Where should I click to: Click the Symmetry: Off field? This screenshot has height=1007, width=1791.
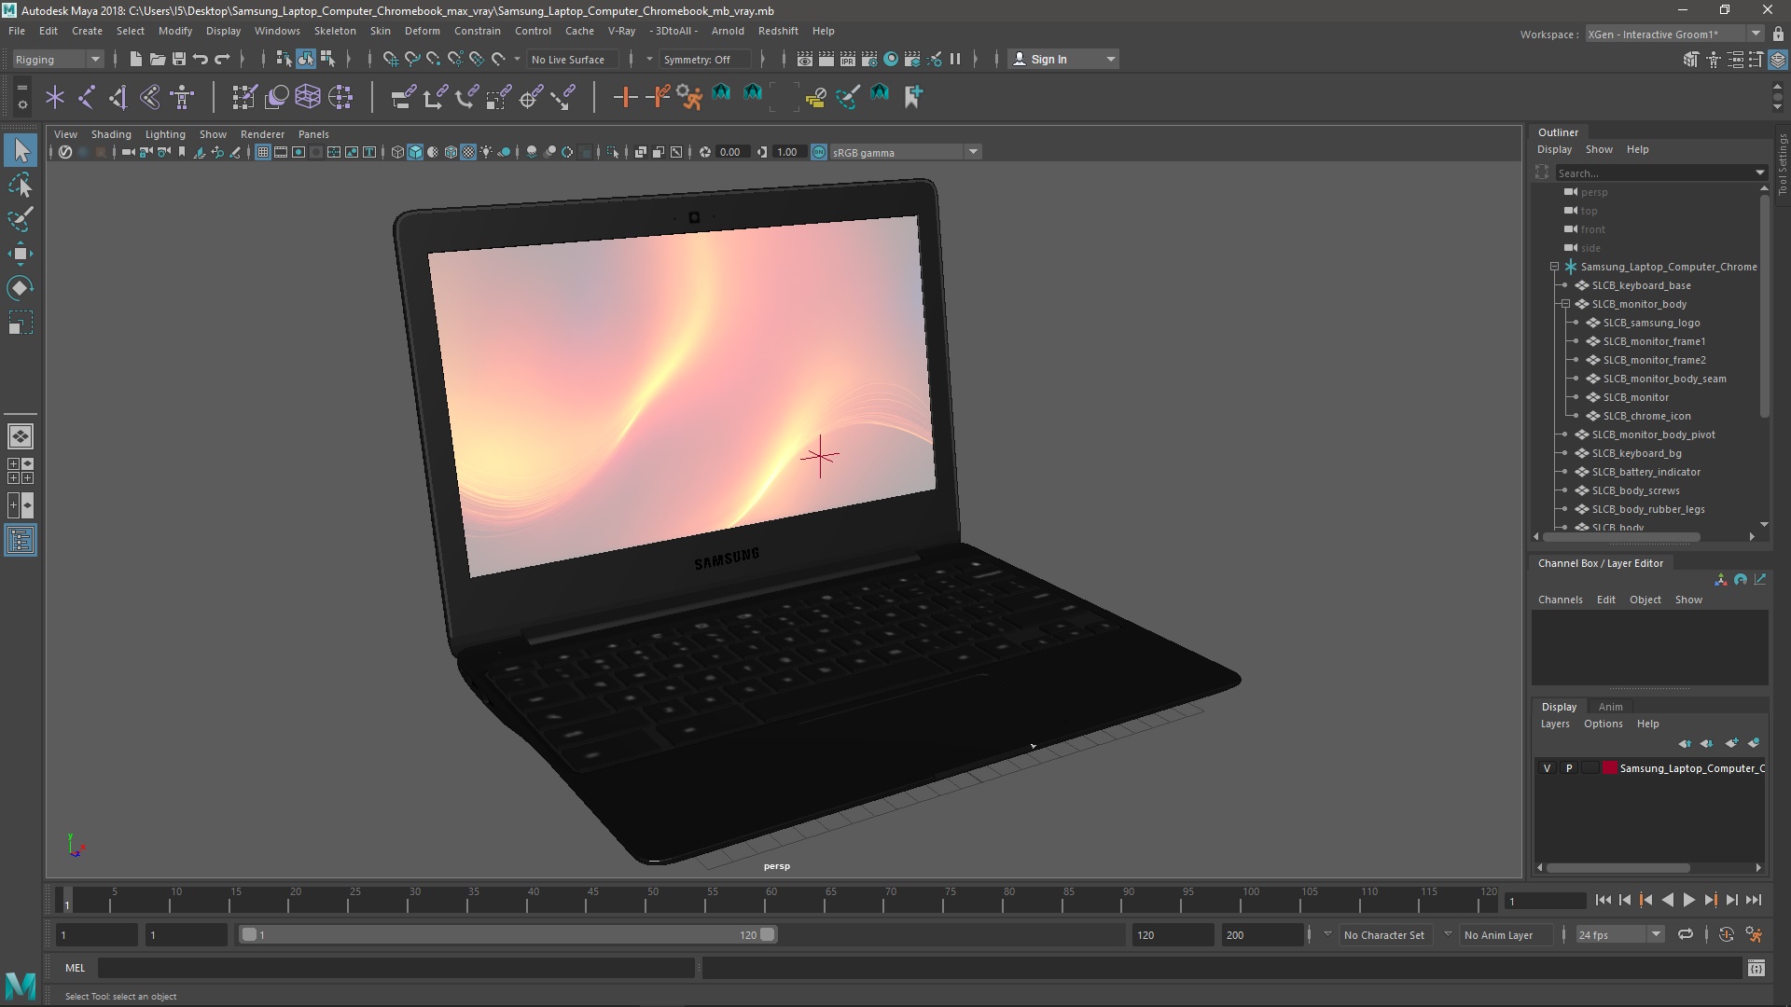pos(705,59)
